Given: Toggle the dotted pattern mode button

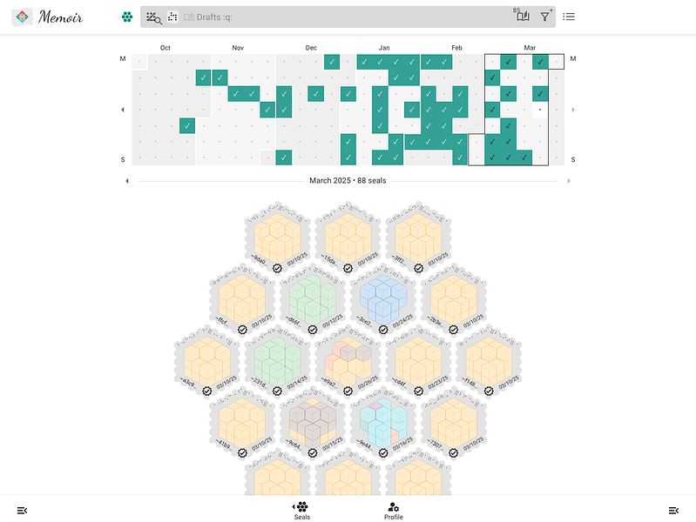Looking at the screenshot, I should pos(172,17).
